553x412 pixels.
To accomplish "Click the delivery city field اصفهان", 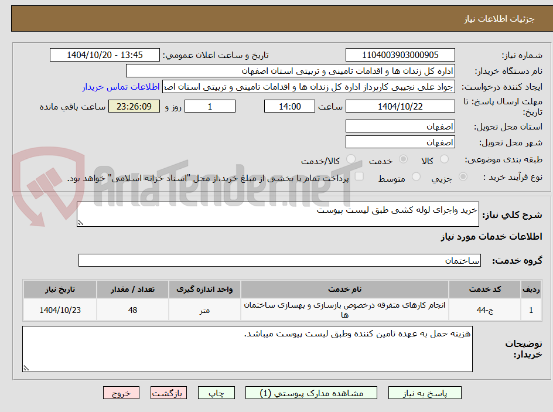I will 400,142.
